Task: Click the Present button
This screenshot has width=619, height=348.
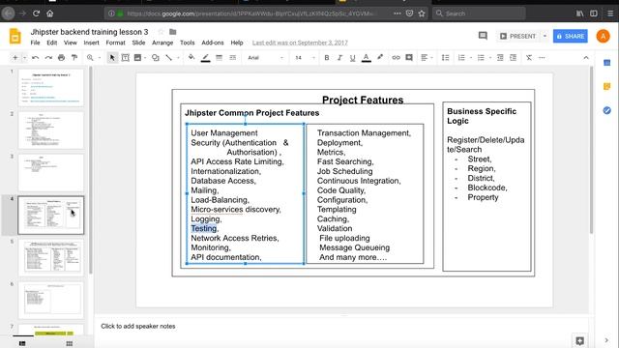Action: click(518, 36)
